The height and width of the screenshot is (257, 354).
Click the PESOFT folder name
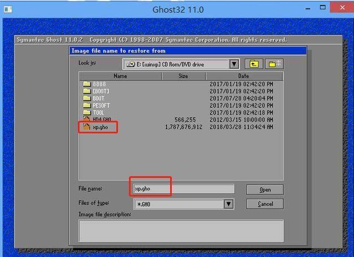tap(102, 106)
